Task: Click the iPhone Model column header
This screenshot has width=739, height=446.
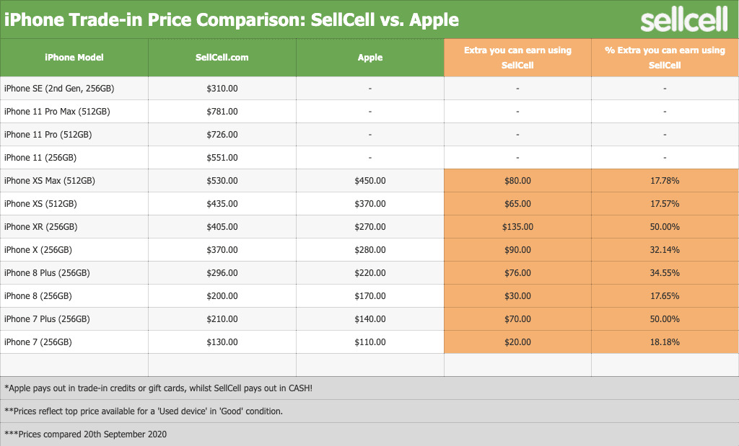Action: [74, 58]
